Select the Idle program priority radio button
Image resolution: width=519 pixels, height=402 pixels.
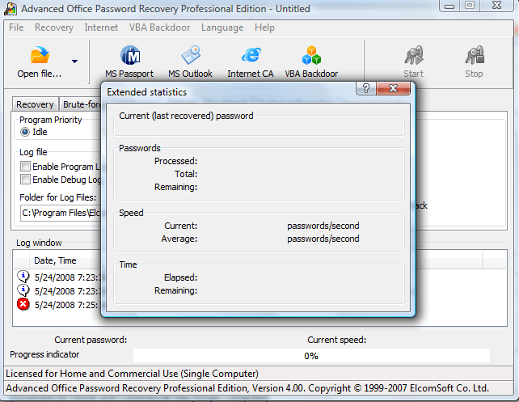click(x=25, y=132)
